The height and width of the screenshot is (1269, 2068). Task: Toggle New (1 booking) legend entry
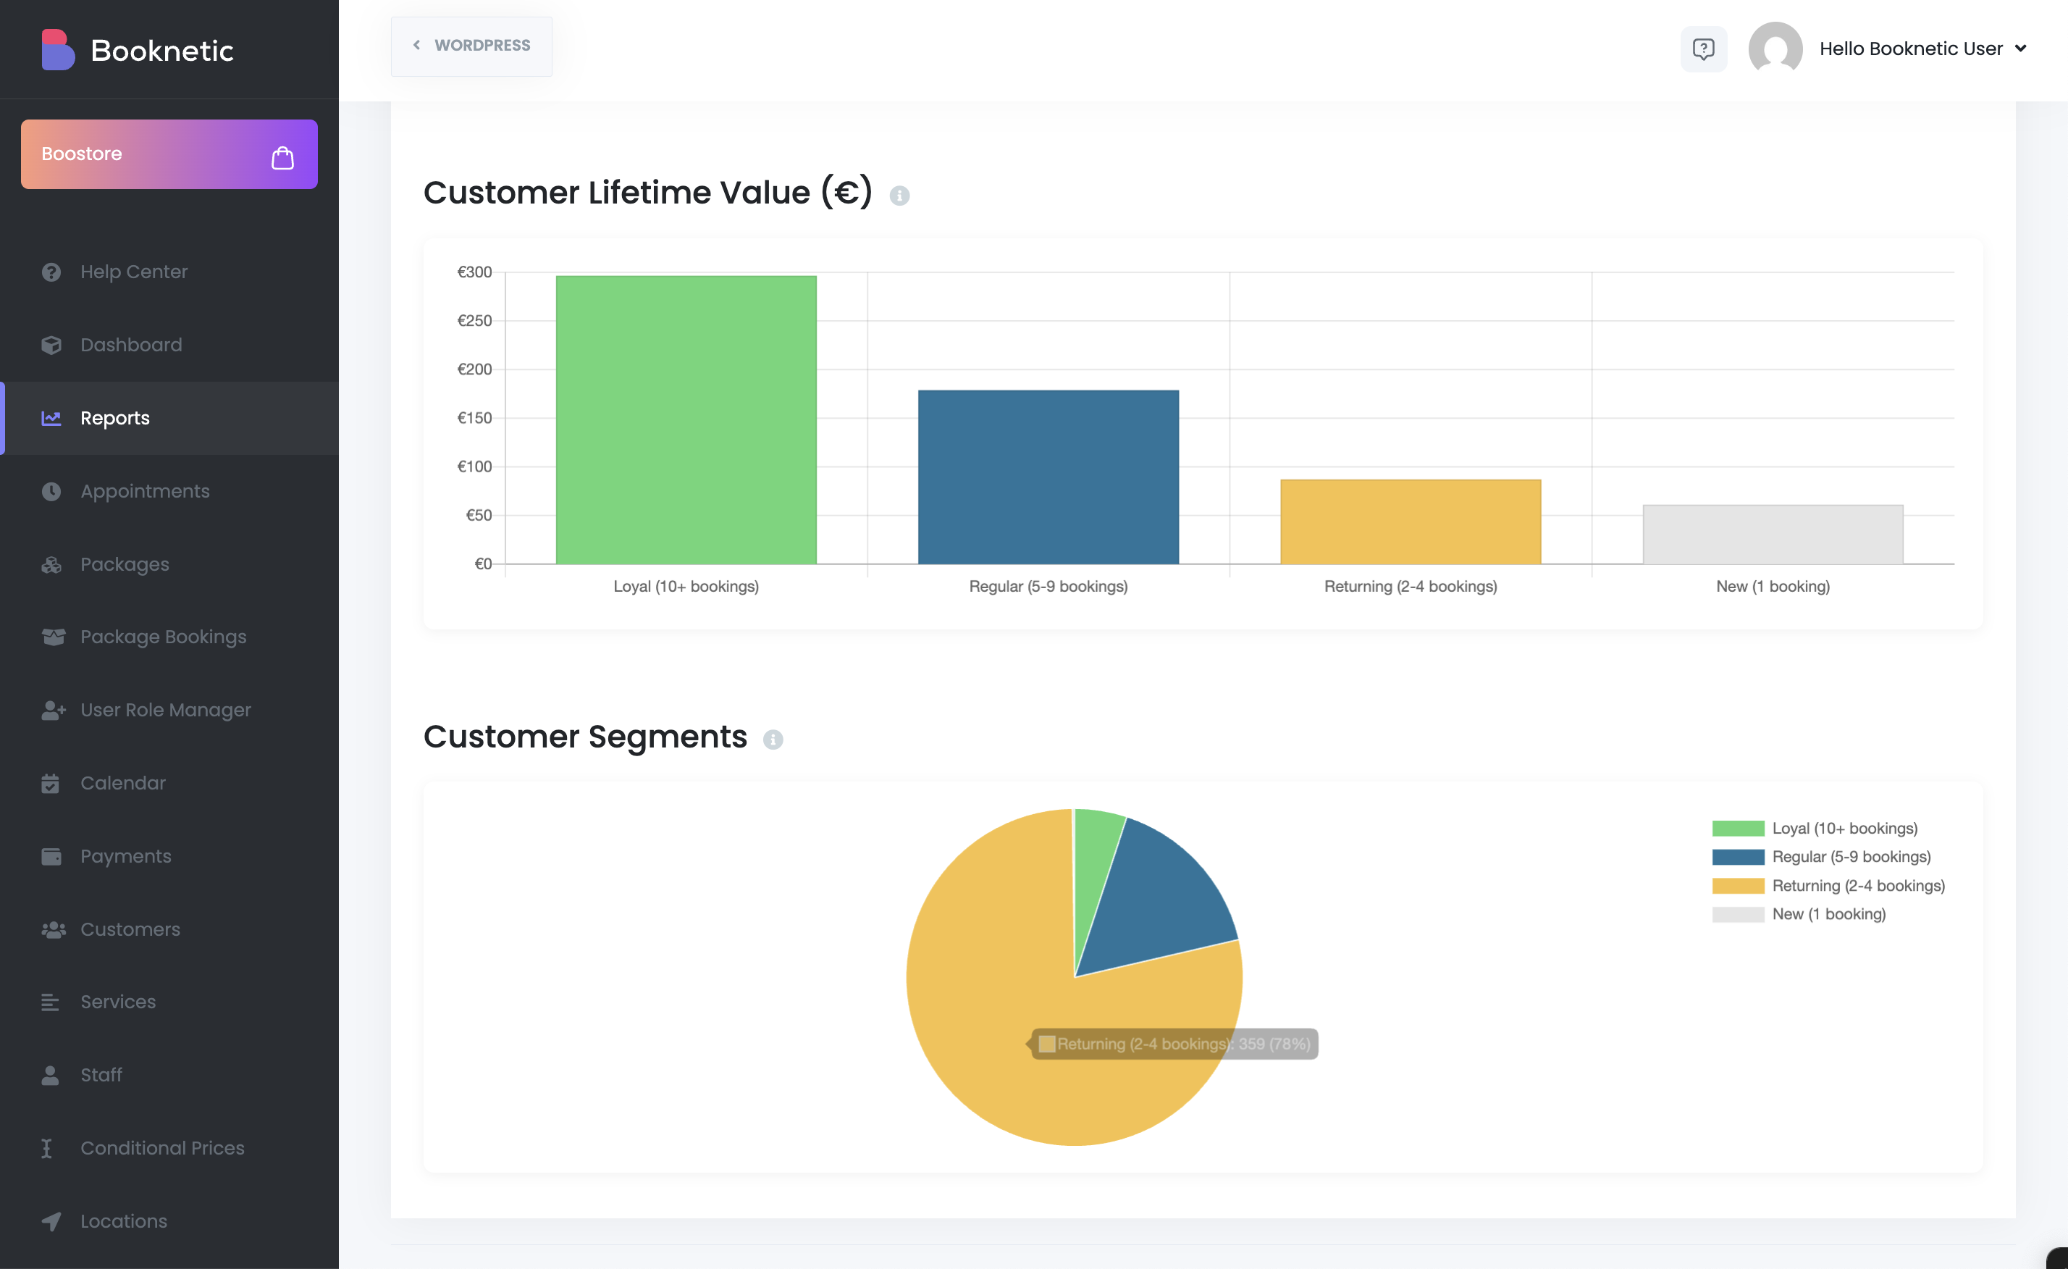(1828, 914)
